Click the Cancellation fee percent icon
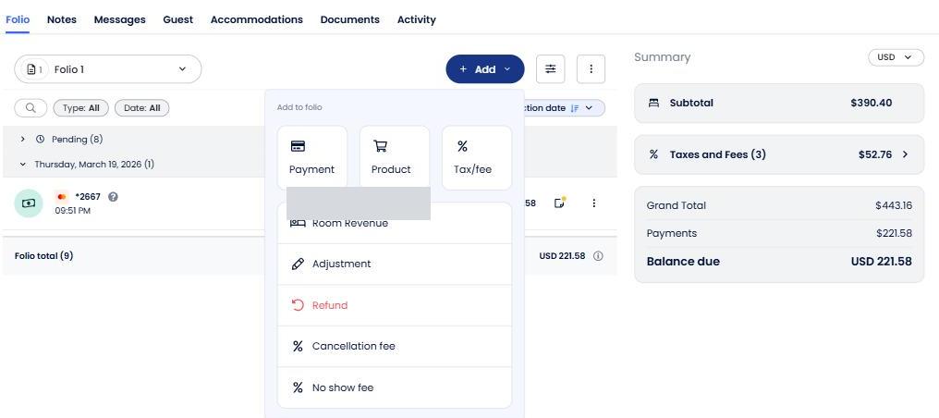This screenshot has height=418, width=939. click(298, 346)
